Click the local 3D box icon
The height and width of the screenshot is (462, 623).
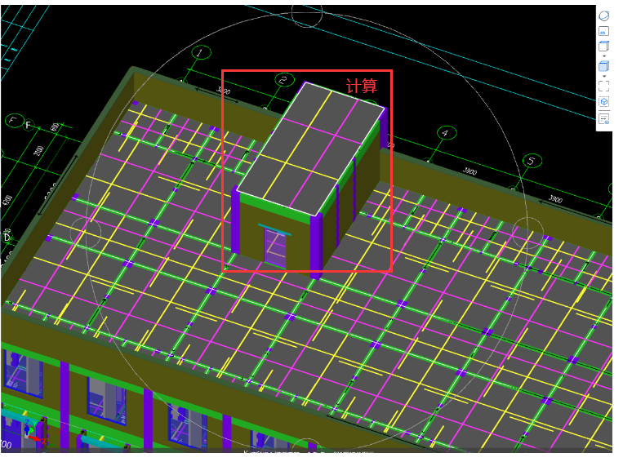tap(604, 102)
